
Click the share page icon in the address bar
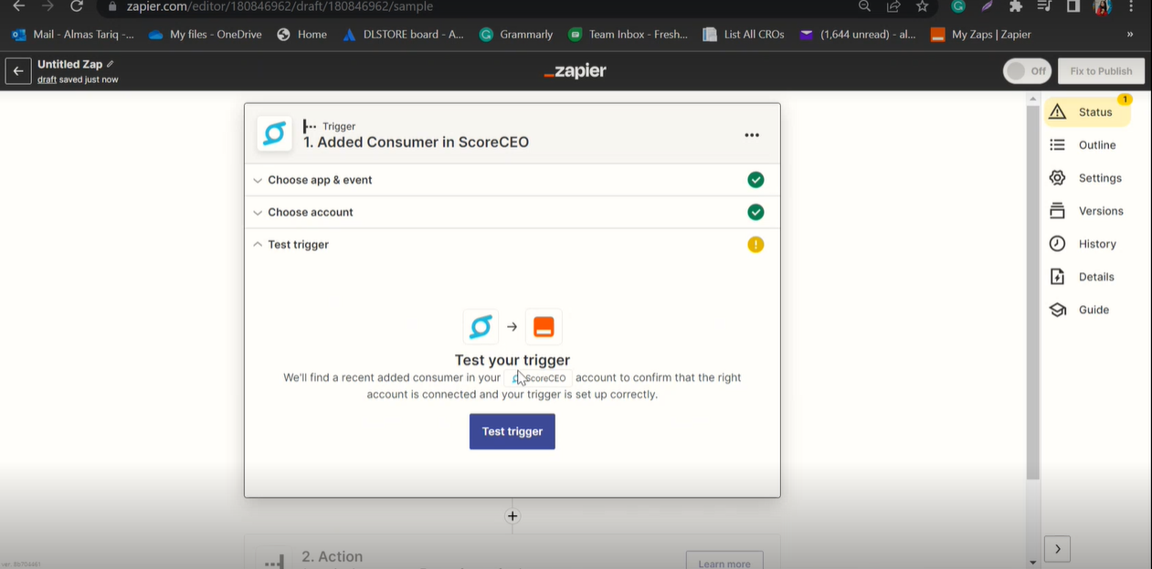(893, 6)
